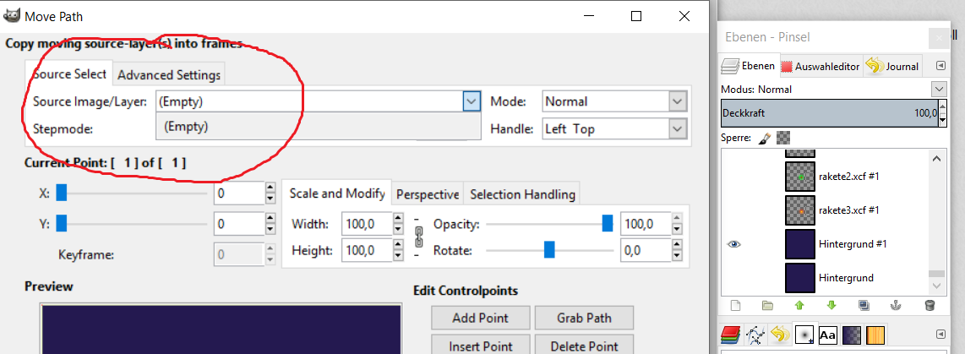Click the GIMP icon in Move Path titlebar
Screen dimensions: 965x354
coord(11,16)
